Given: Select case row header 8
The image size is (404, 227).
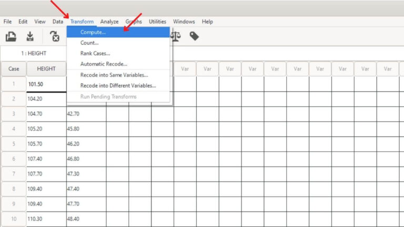Looking at the screenshot, I should [x=14, y=189].
